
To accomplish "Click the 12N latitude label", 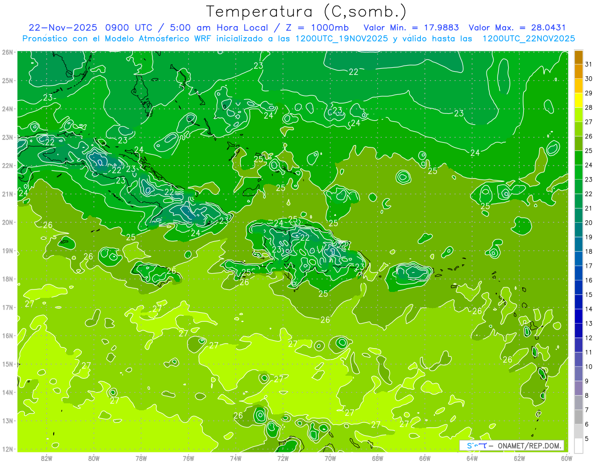I will (8, 449).
